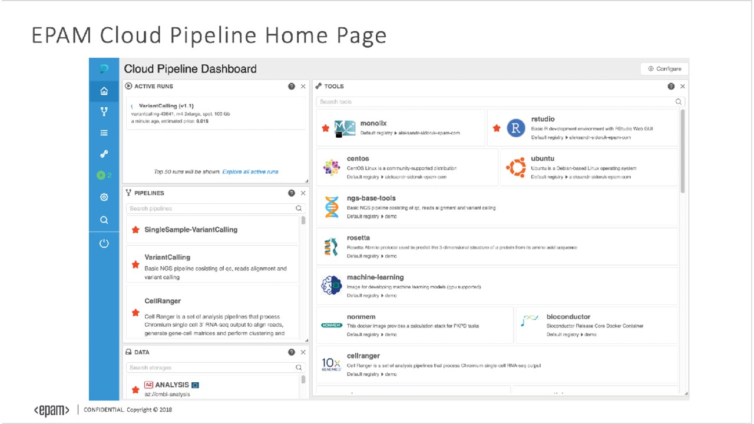
Task: Open the ANALYSIS storage entry
Action: pyautogui.click(x=213, y=389)
